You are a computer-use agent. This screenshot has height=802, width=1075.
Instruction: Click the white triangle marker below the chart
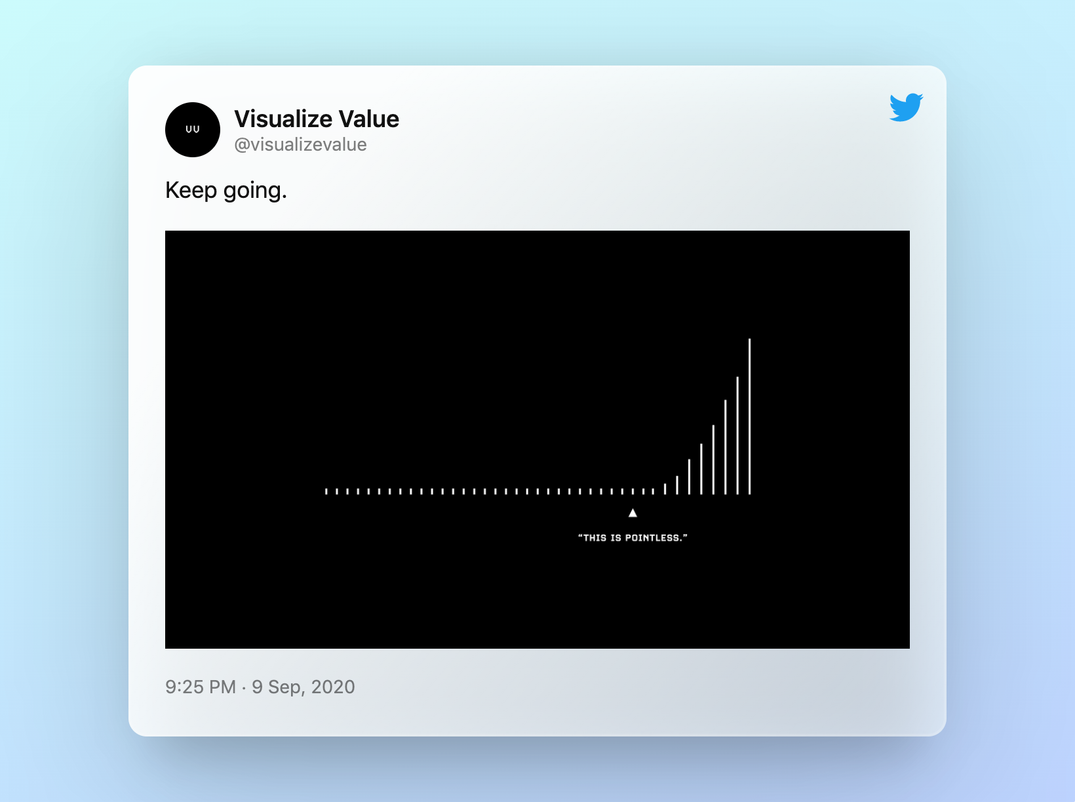click(633, 513)
